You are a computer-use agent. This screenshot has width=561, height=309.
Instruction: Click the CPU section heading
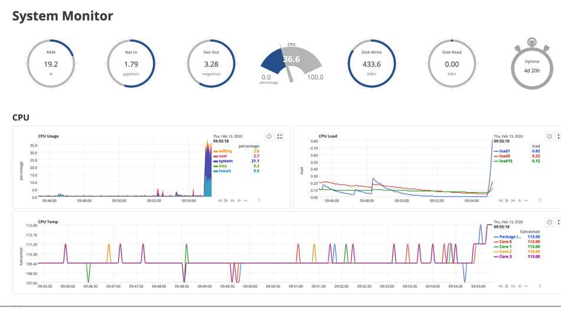click(x=21, y=118)
